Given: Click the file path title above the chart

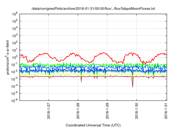Looking at the screenshot, I should [x=93, y=9].
